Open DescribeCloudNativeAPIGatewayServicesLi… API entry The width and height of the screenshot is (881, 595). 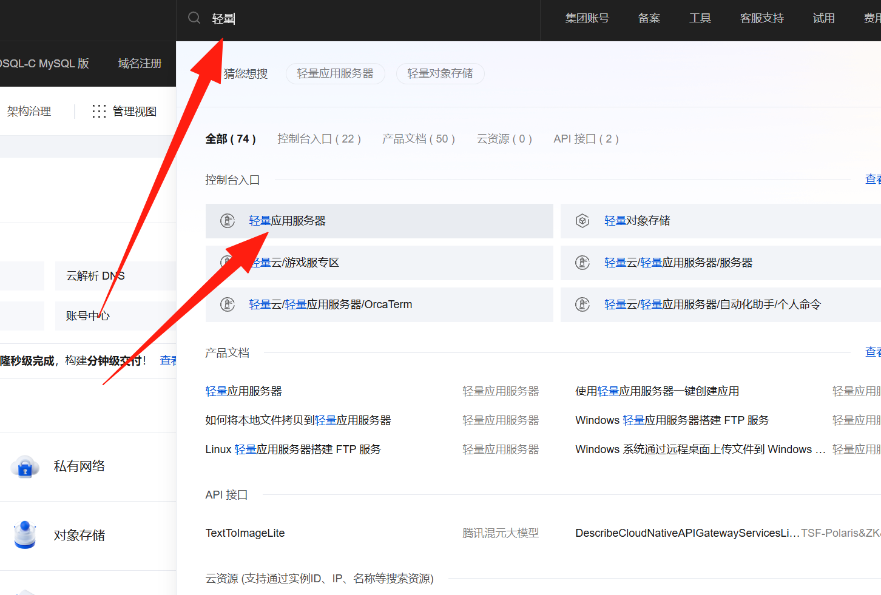tap(687, 533)
